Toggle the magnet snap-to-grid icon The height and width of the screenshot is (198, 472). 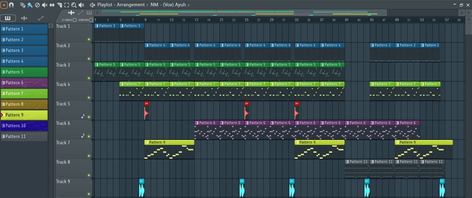point(11,5)
